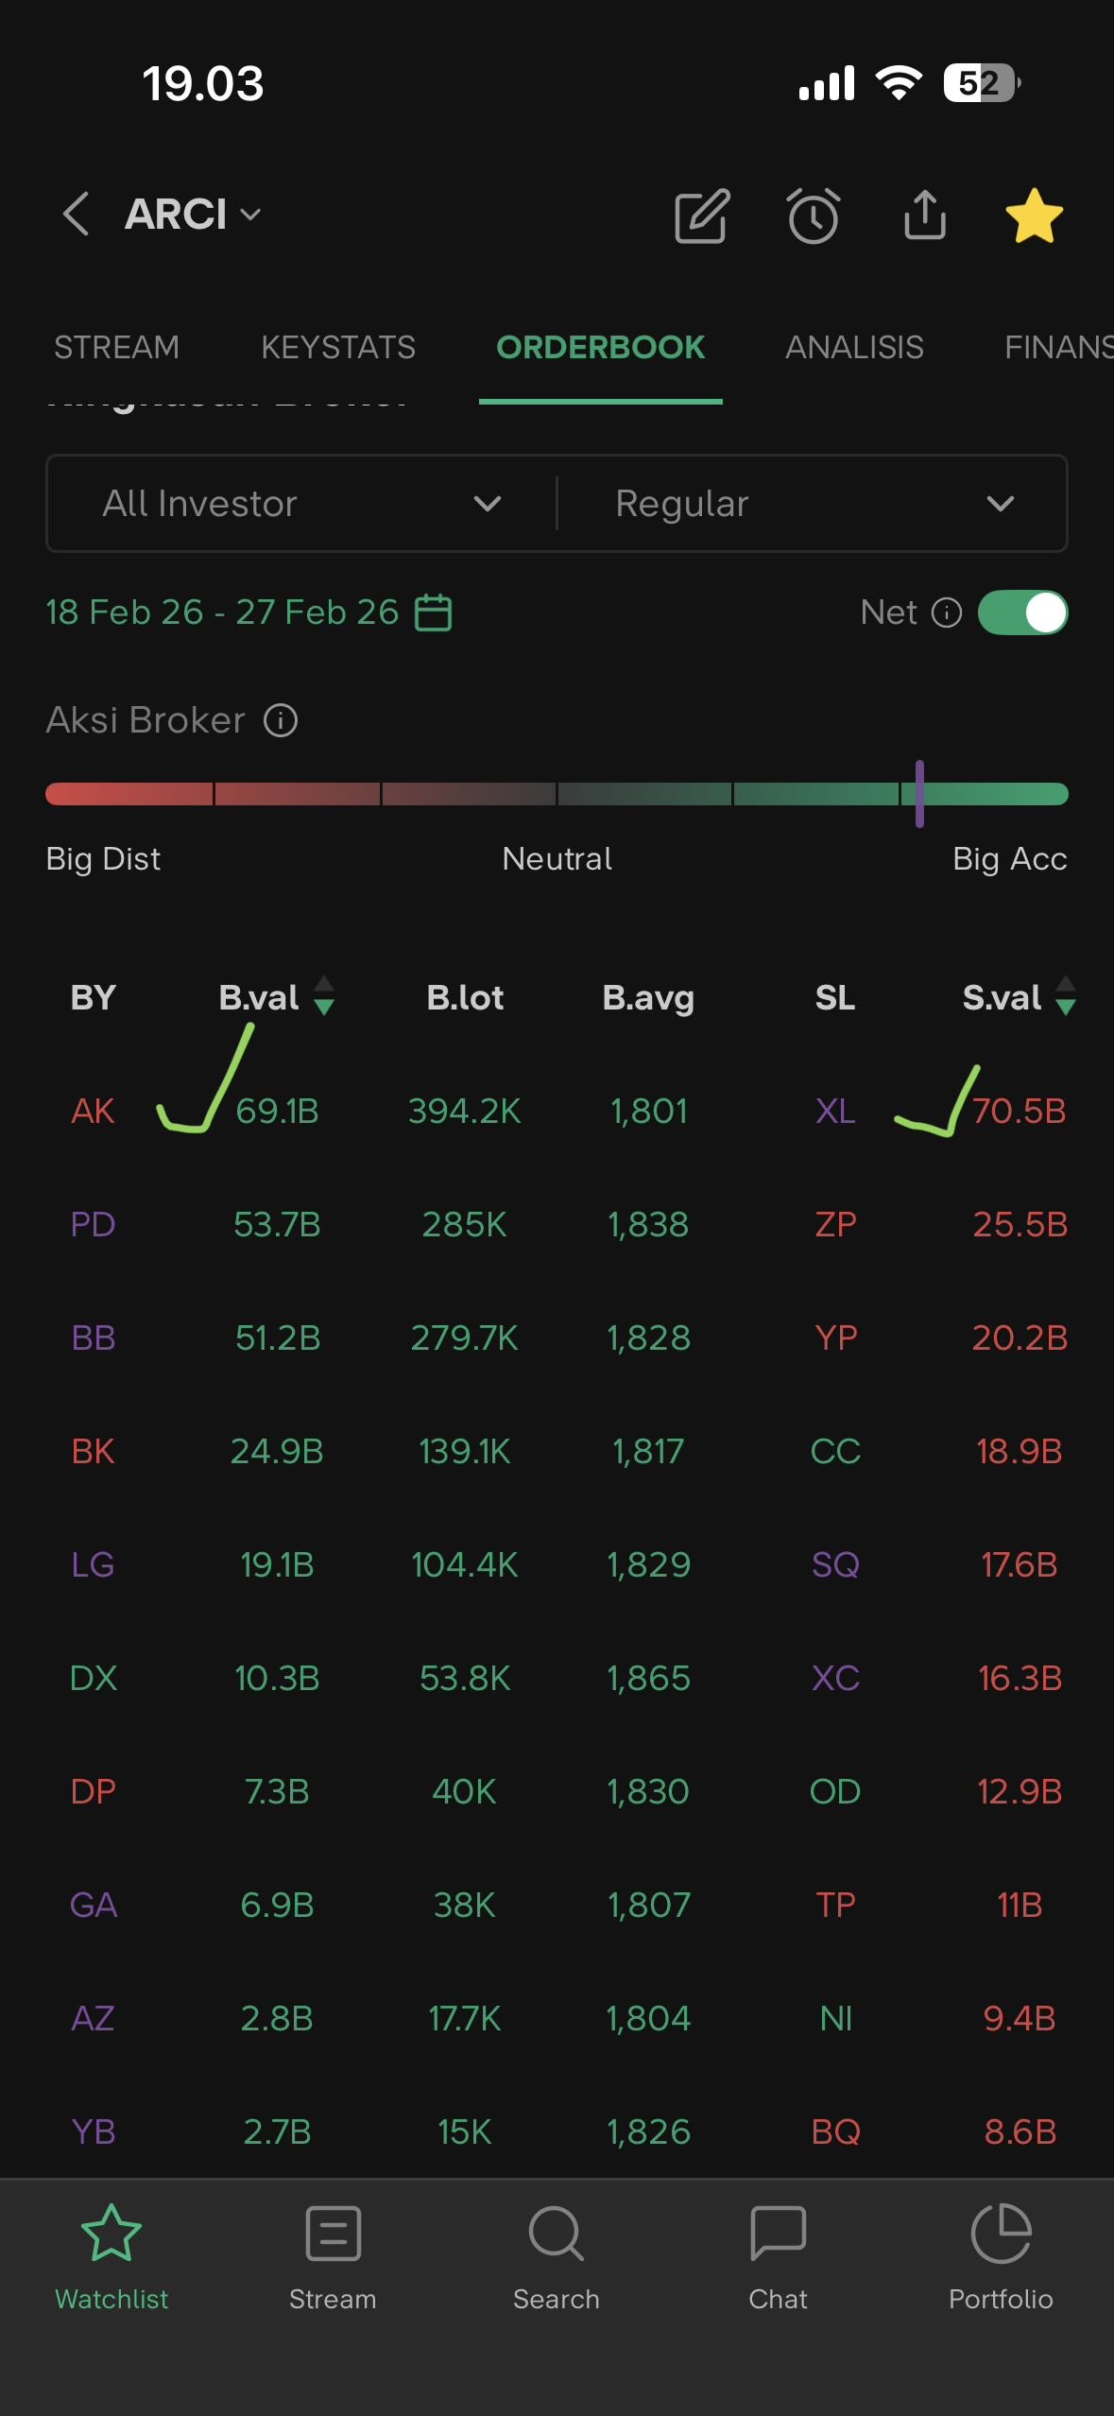Sort by the S.val column arrows
This screenshot has width=1114, height=2416.
(x=1066, y=996)
